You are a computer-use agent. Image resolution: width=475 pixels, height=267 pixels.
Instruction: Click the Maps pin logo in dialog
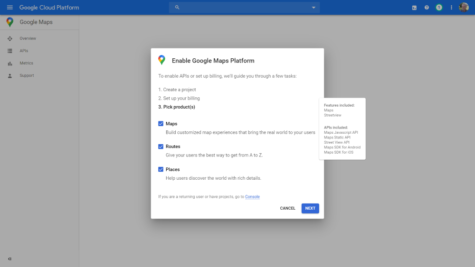tap(162, 60)
